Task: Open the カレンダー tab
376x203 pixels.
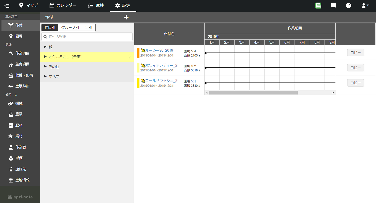Action: 63,5
